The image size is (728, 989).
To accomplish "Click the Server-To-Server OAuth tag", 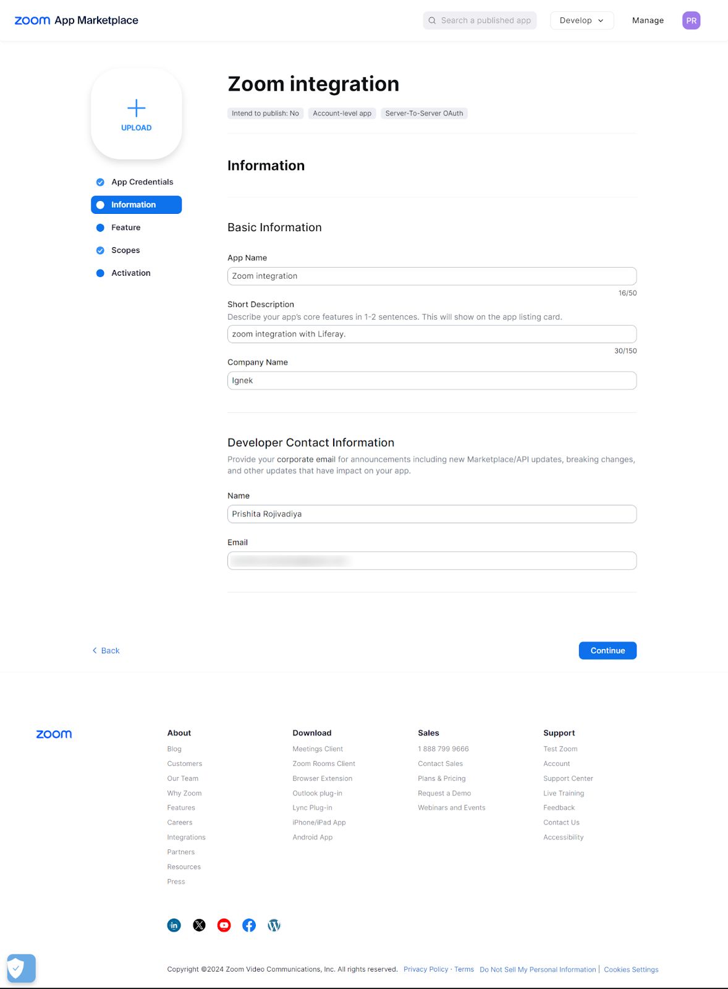I will pos(424,113).
